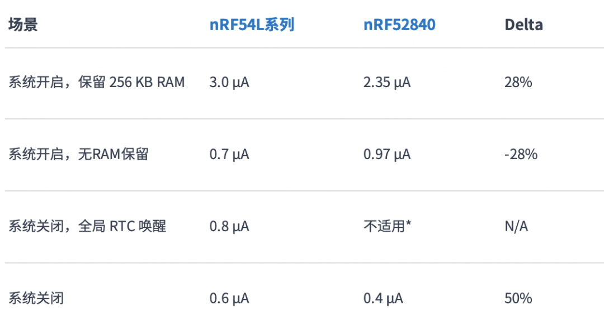Click the nRF54L系列 header link
This screenshot has height=329, width=604.
pos(252,25)
